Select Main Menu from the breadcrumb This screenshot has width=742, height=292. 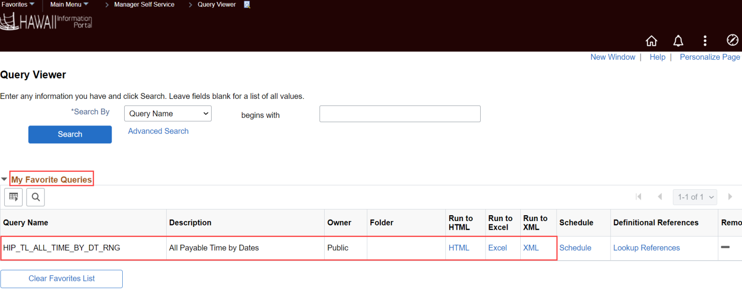click(67, 4)
